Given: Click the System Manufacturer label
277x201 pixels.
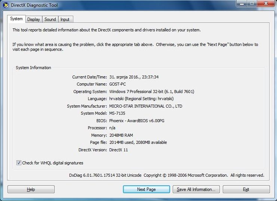Looking at the screenshot, I should (x=87, y=106).
